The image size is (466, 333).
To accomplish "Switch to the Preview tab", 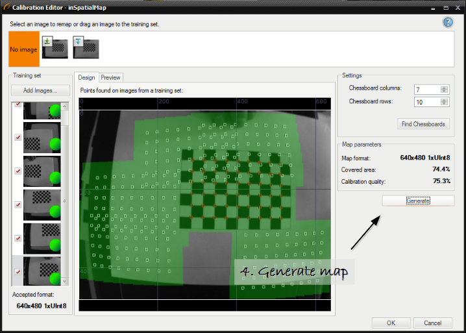I will tap(110, 77).
